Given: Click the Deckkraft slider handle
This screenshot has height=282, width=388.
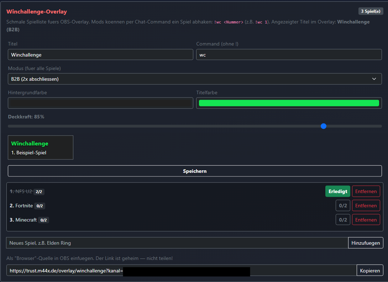Looking at the screenshot, I should pyautogui.click(x=324, y=126).
